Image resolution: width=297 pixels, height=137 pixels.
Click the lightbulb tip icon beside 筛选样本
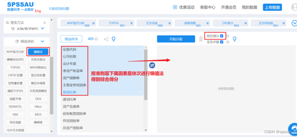coord(113,39)
